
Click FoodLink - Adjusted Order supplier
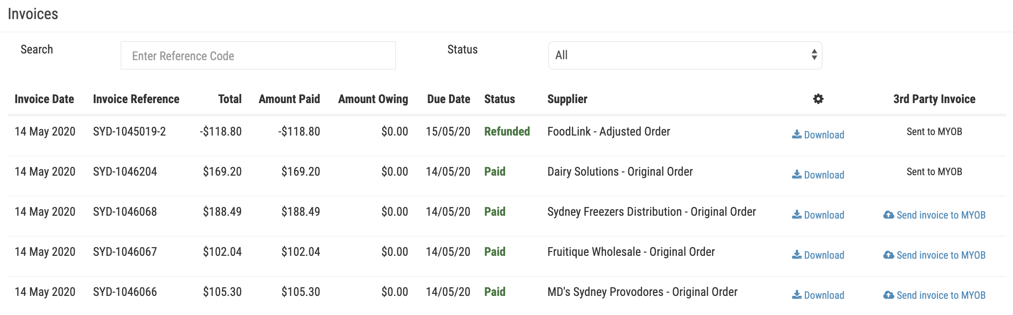608,131
